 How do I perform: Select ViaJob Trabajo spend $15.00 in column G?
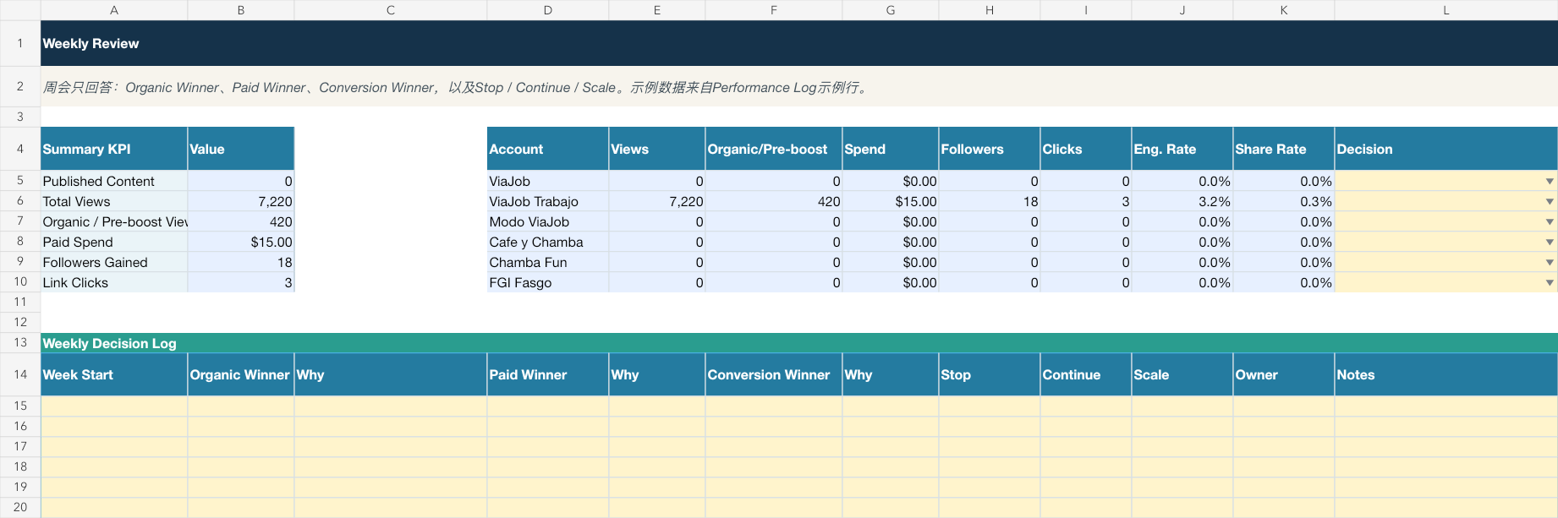click(x=891, y=201)
